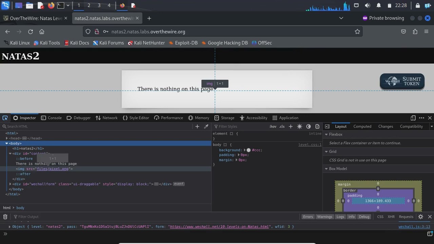This screenshot has width=434, height=244.
Task: Open the extensions puzzle icon
Action: (415, 32)
